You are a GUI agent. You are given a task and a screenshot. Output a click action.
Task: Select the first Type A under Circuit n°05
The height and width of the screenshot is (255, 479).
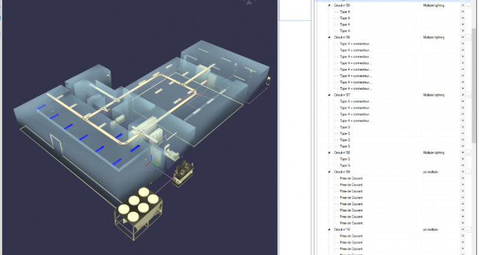345,12
